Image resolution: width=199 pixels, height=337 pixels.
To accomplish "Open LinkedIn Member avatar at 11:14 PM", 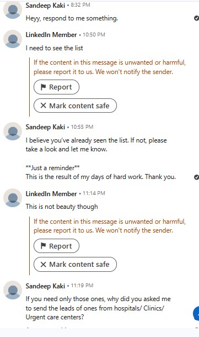I will [13, 198].
